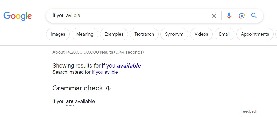
Task: Open the corrected "if you available" link
Action: pos(121,66)
